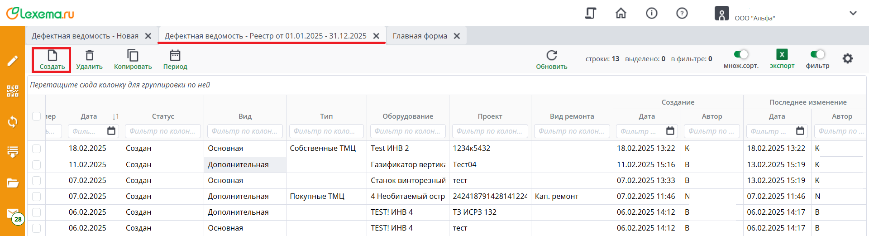Screen dimensions: 869x236
Task: Click the Копировать copy icon
Action: (x=133, y=56)
